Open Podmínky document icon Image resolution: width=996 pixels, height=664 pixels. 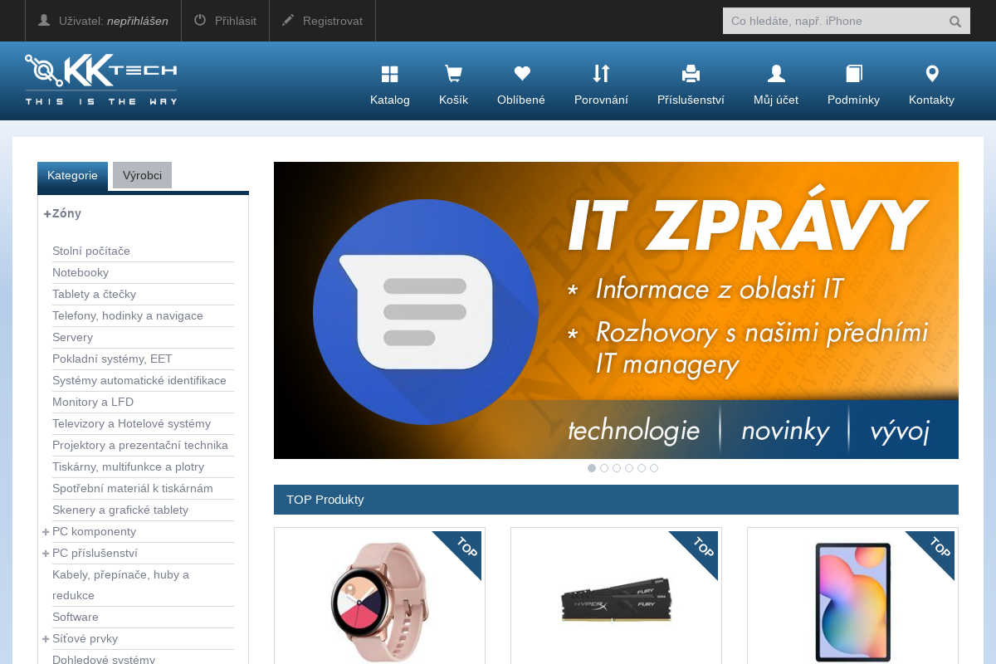853,75
